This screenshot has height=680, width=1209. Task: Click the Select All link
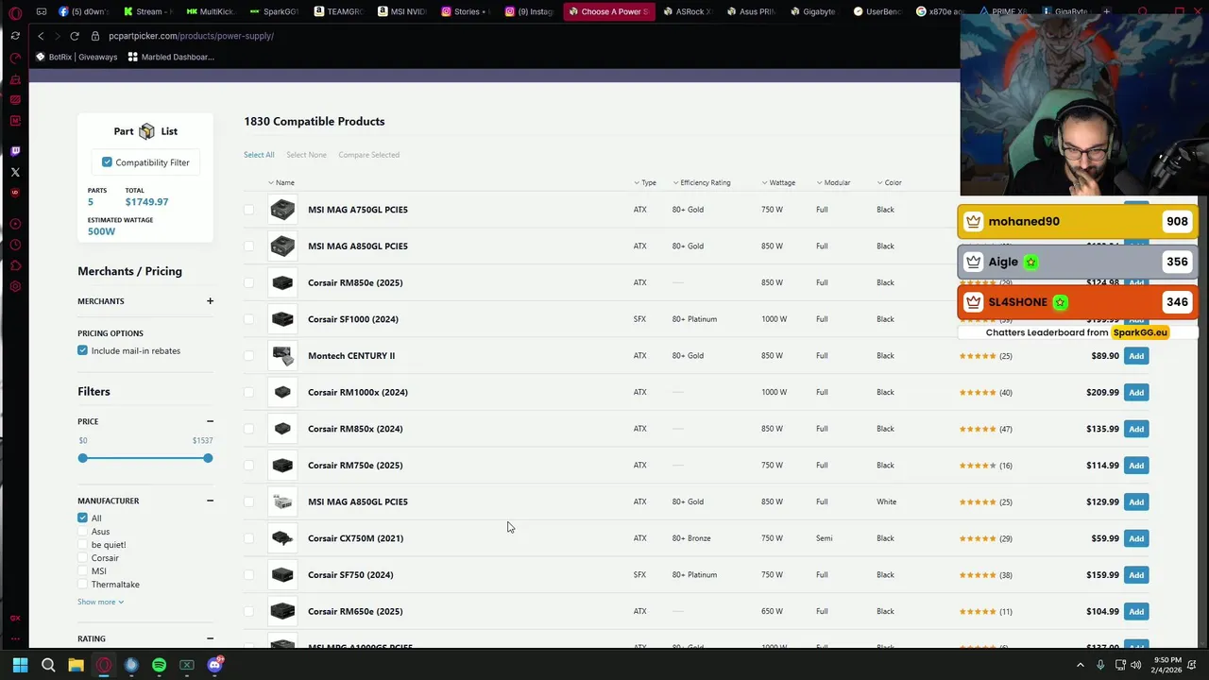pyautogui.click(x=259, y=155)
